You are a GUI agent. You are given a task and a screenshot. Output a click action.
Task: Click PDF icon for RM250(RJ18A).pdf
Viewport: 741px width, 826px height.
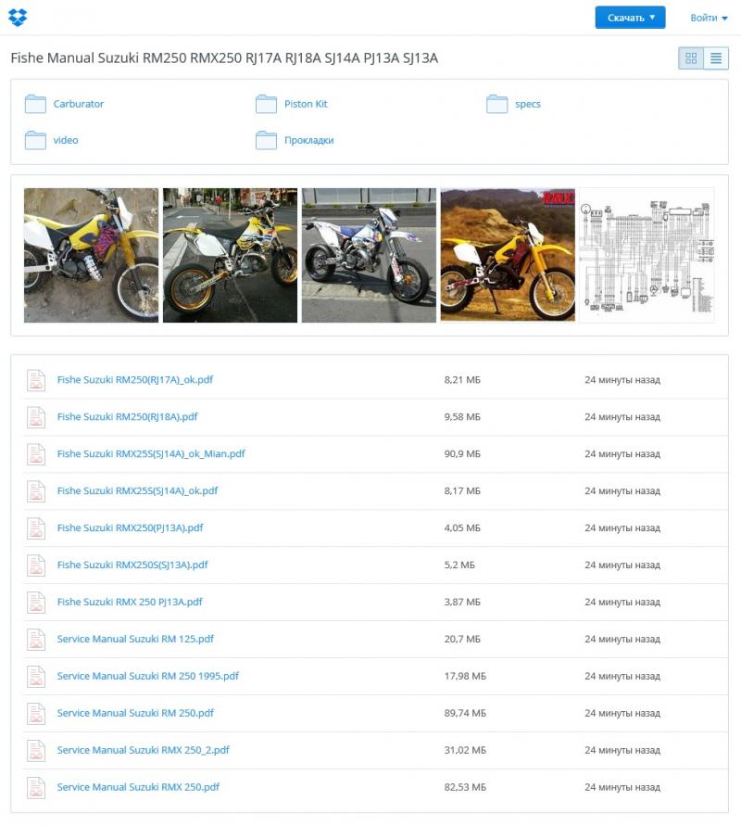(36, 417)
